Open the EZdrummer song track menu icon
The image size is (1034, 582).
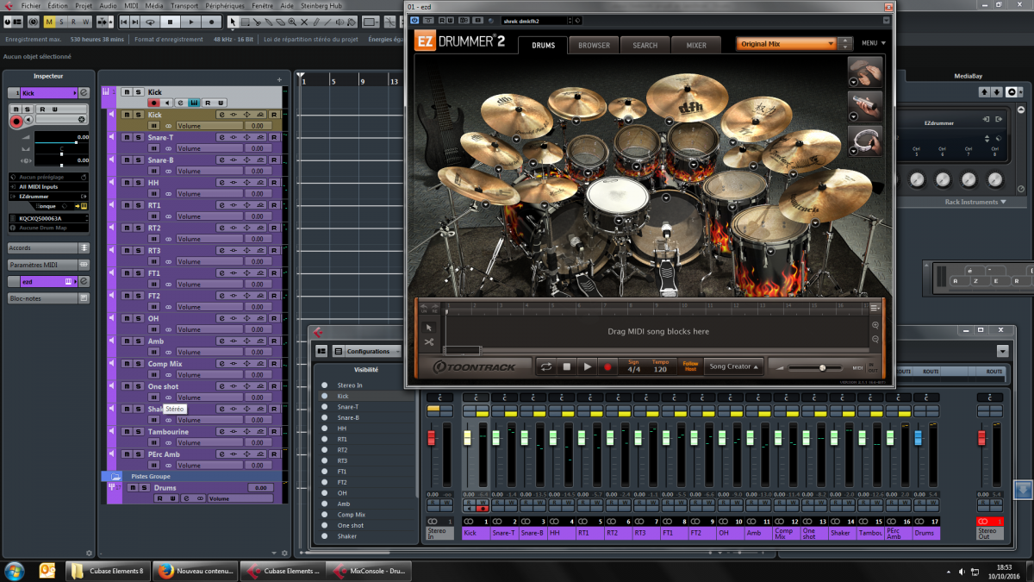click(x=875, y=307)
